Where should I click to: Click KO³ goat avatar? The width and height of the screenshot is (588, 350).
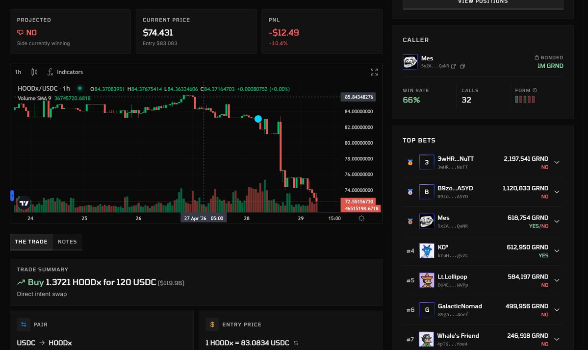click(x=427, y=250)
